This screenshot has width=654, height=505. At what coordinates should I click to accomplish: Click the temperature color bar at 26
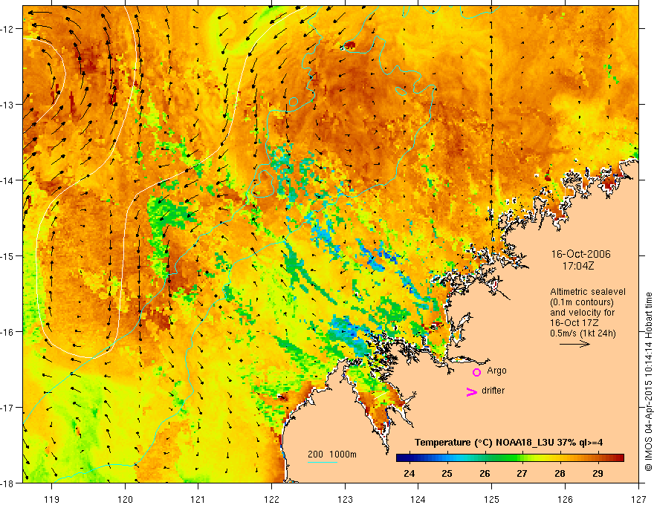coord(485,458)
